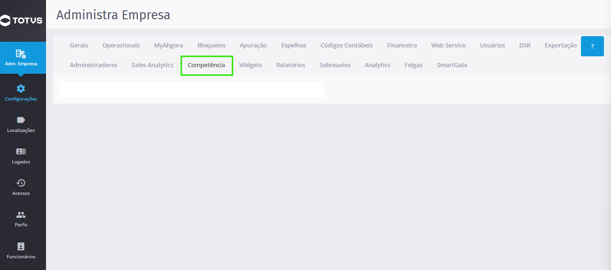
Task: Open the Códigos Contábeis tab
Action: tap(347, 45)
